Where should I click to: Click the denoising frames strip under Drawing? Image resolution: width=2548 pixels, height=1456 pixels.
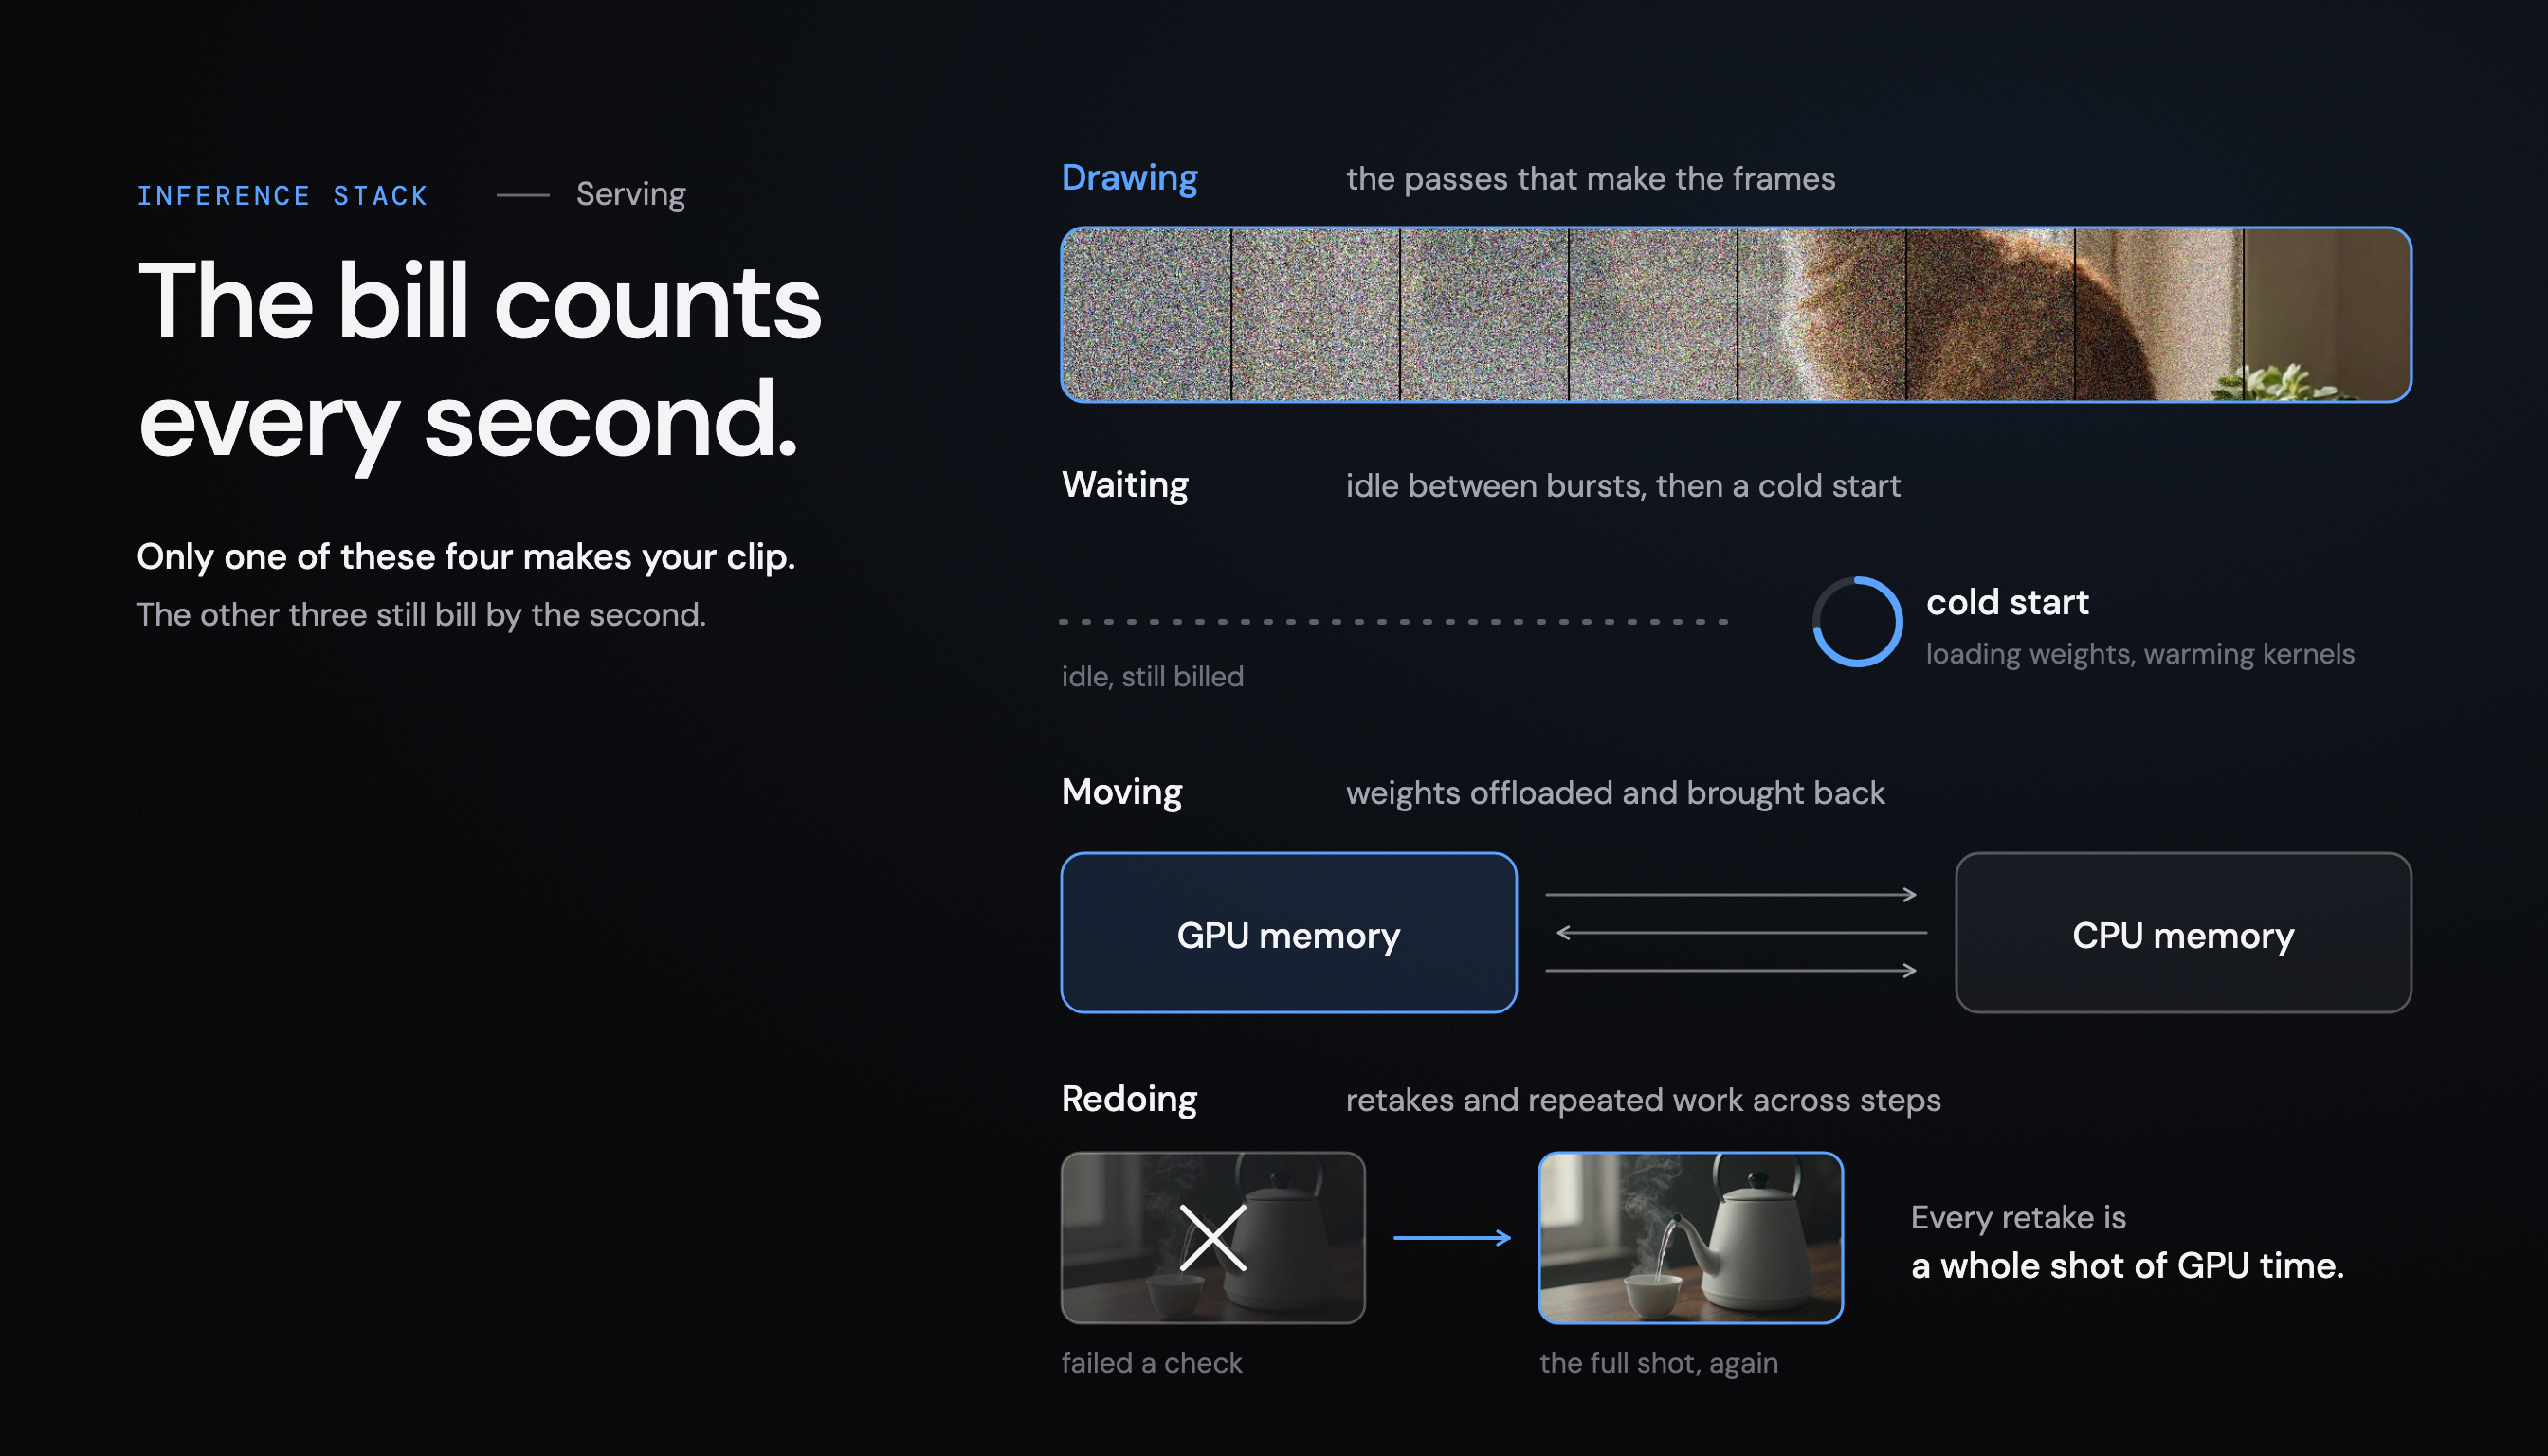[x=1736, y=315]
